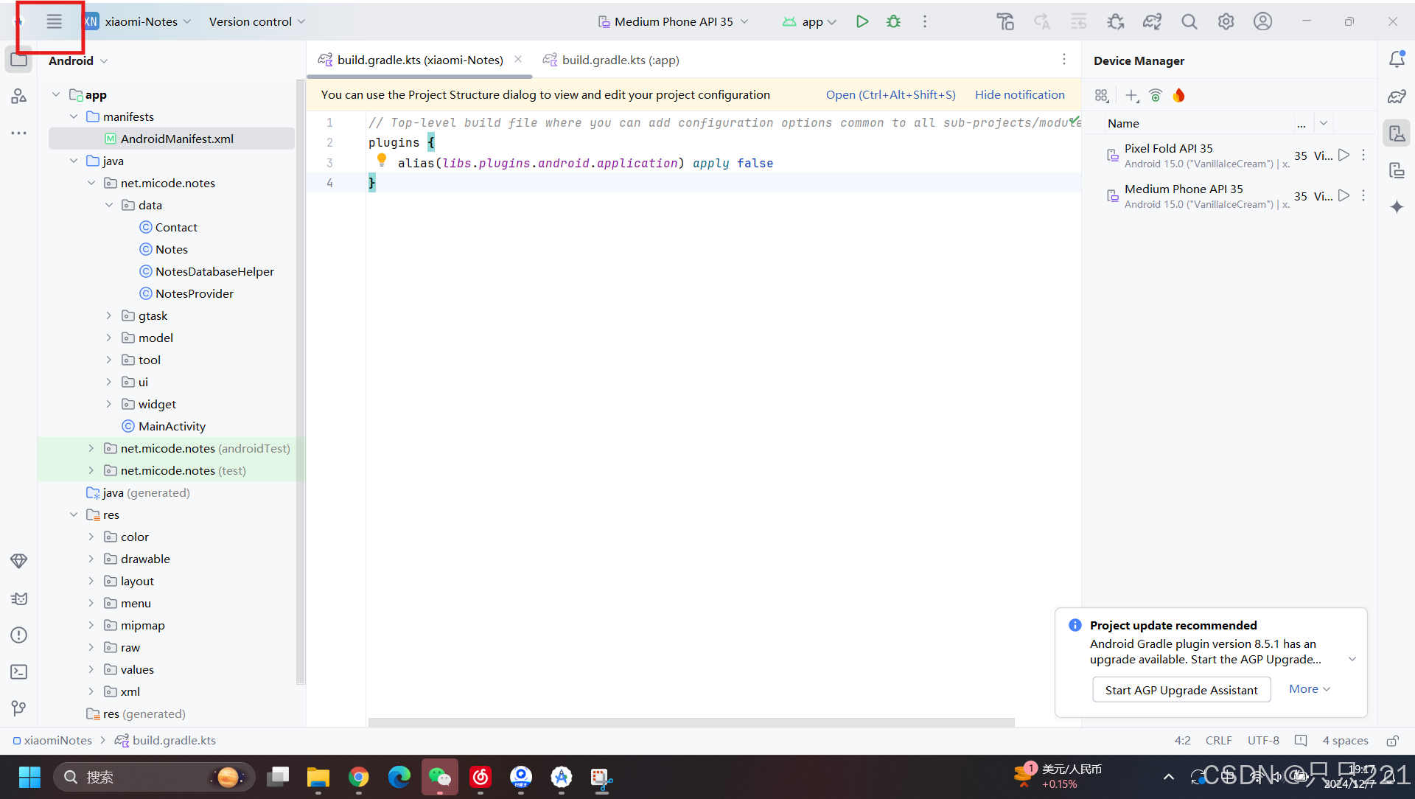Toggle read-only lock in status bar
The width and height of the screenshot is (1415, 799).
point(1392,740)
